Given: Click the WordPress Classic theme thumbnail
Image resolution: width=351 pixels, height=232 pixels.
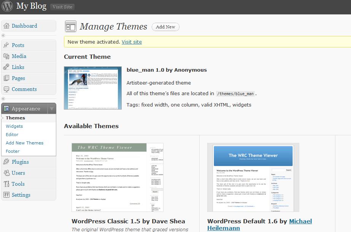Looking at the screenshot, I should click(118, 177).
